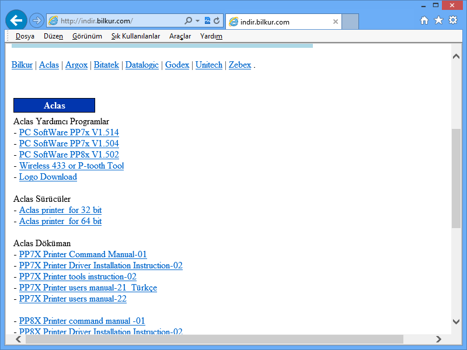Open the Yardım menu

[211, 36]
